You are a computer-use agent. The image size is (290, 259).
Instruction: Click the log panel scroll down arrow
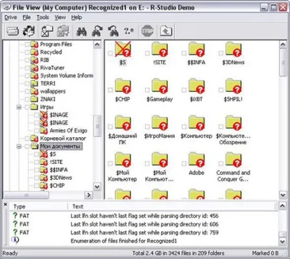coord(282,241)
